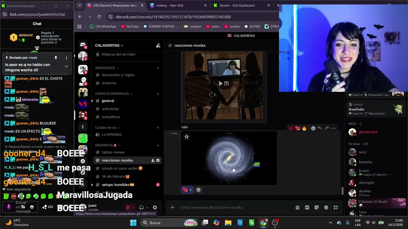
Task: Show hidden system tray icons
Action: click(x=330, y=223)
